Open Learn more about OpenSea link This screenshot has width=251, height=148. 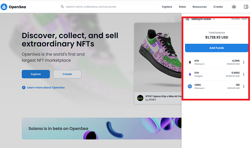click(x=46, y=87)
